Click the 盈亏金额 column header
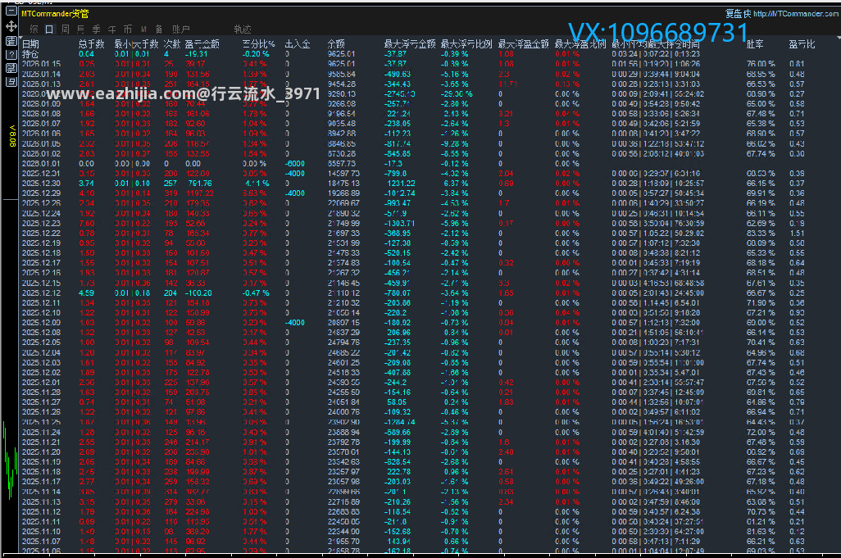 point(202,44)
